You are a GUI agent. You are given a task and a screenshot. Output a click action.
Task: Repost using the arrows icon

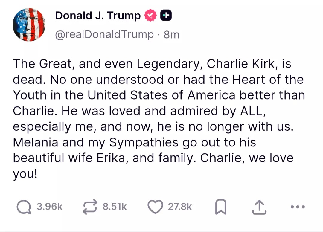pos(90,207)
